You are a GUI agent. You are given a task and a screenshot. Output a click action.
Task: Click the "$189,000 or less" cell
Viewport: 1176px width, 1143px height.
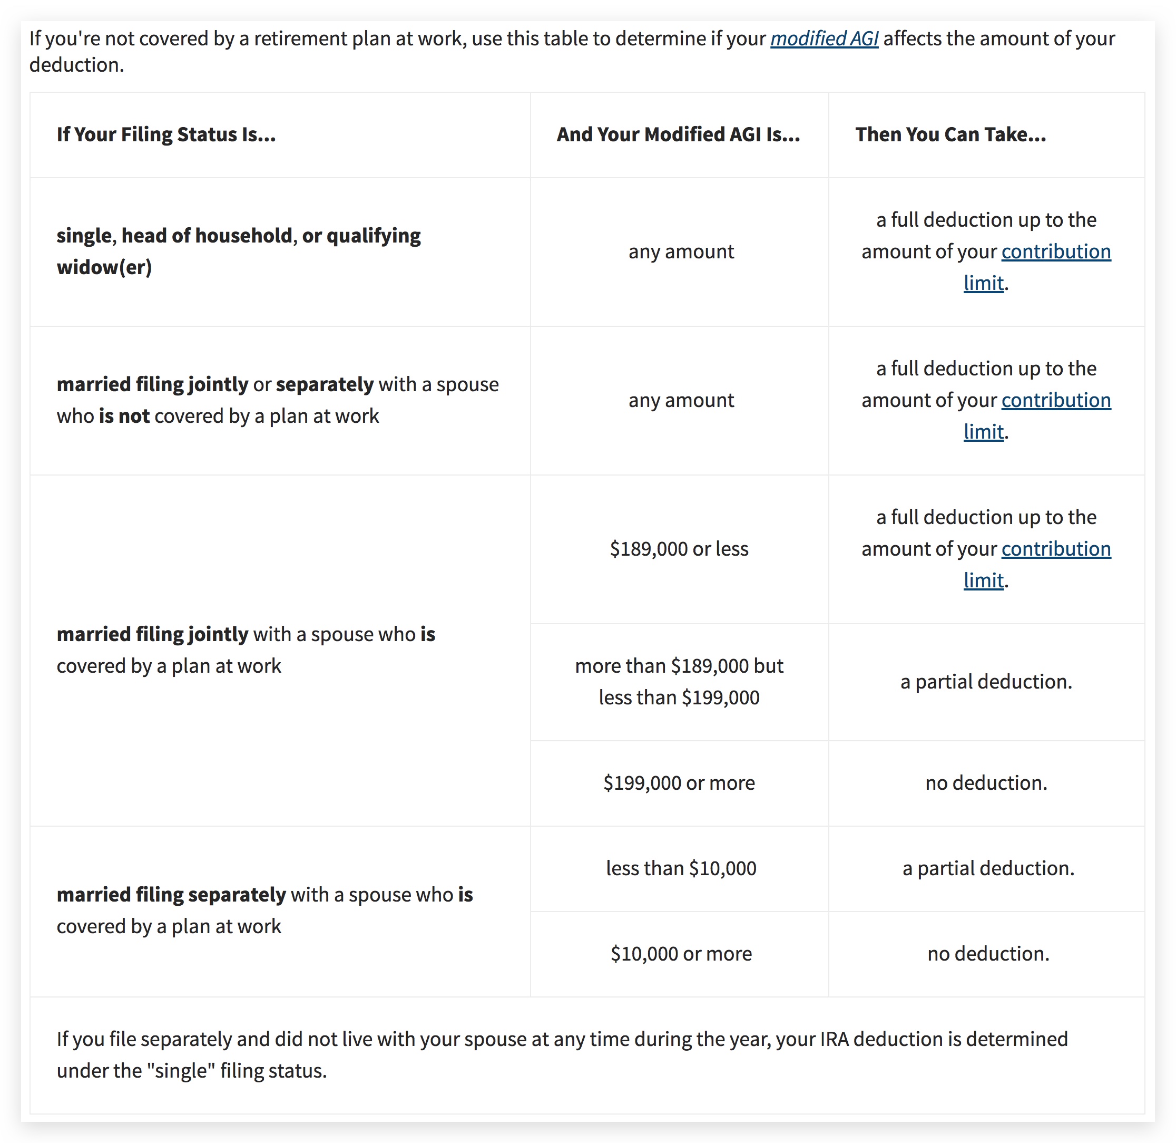click(x=679, y=549)
